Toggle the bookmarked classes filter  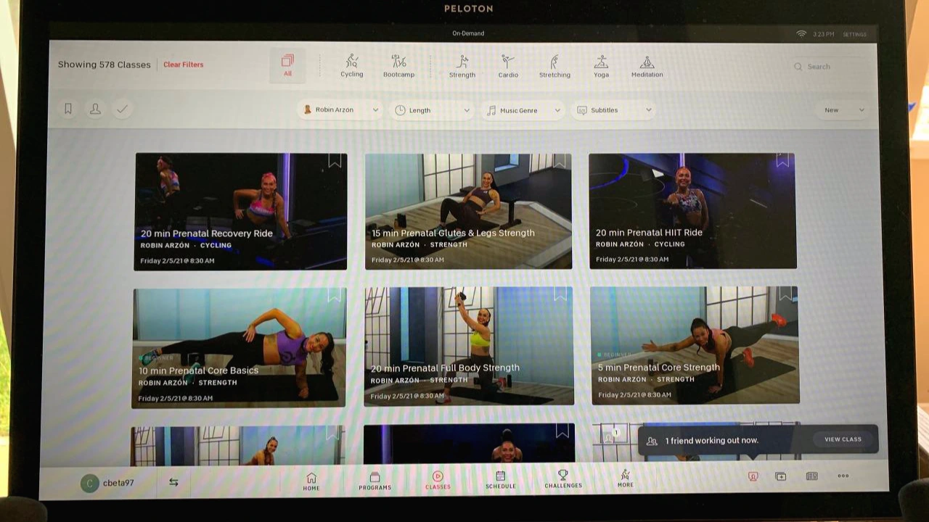pos(68,109)
